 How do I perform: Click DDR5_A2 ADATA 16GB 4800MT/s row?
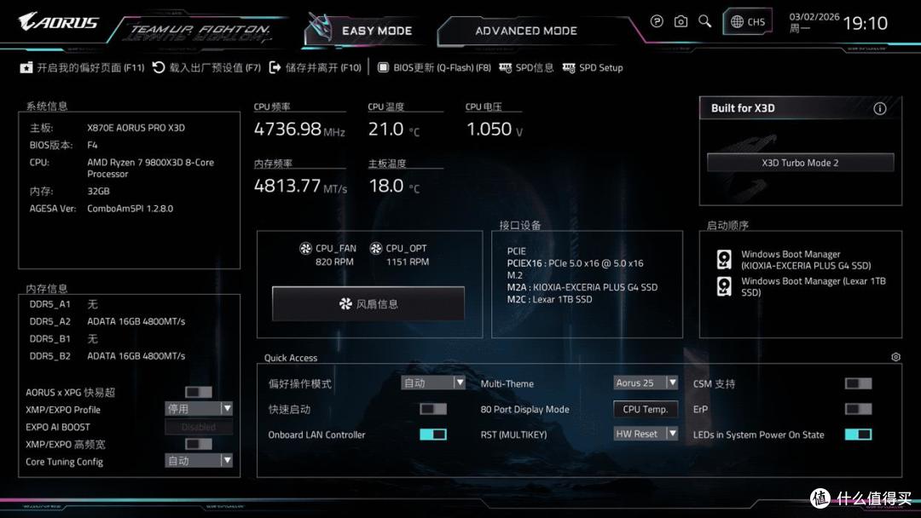coord(107,321)
